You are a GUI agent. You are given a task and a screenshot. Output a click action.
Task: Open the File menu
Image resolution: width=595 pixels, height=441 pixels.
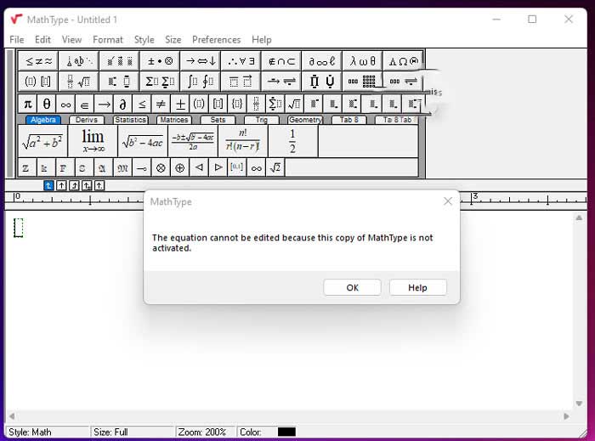17,40
